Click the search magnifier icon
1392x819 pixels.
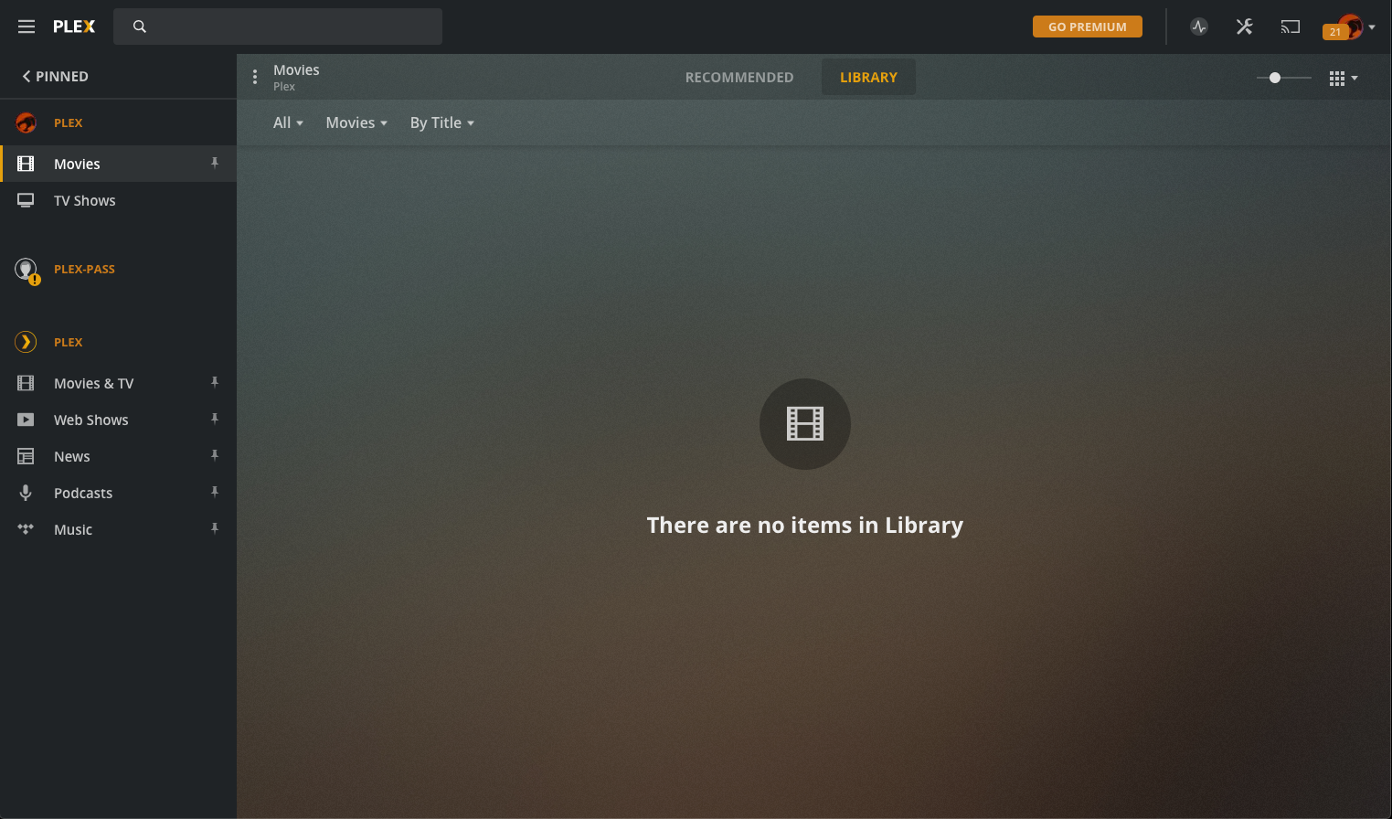point(140,27)
